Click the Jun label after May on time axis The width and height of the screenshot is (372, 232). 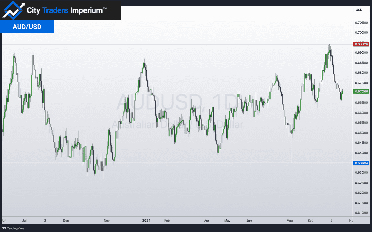coord(249,221)
